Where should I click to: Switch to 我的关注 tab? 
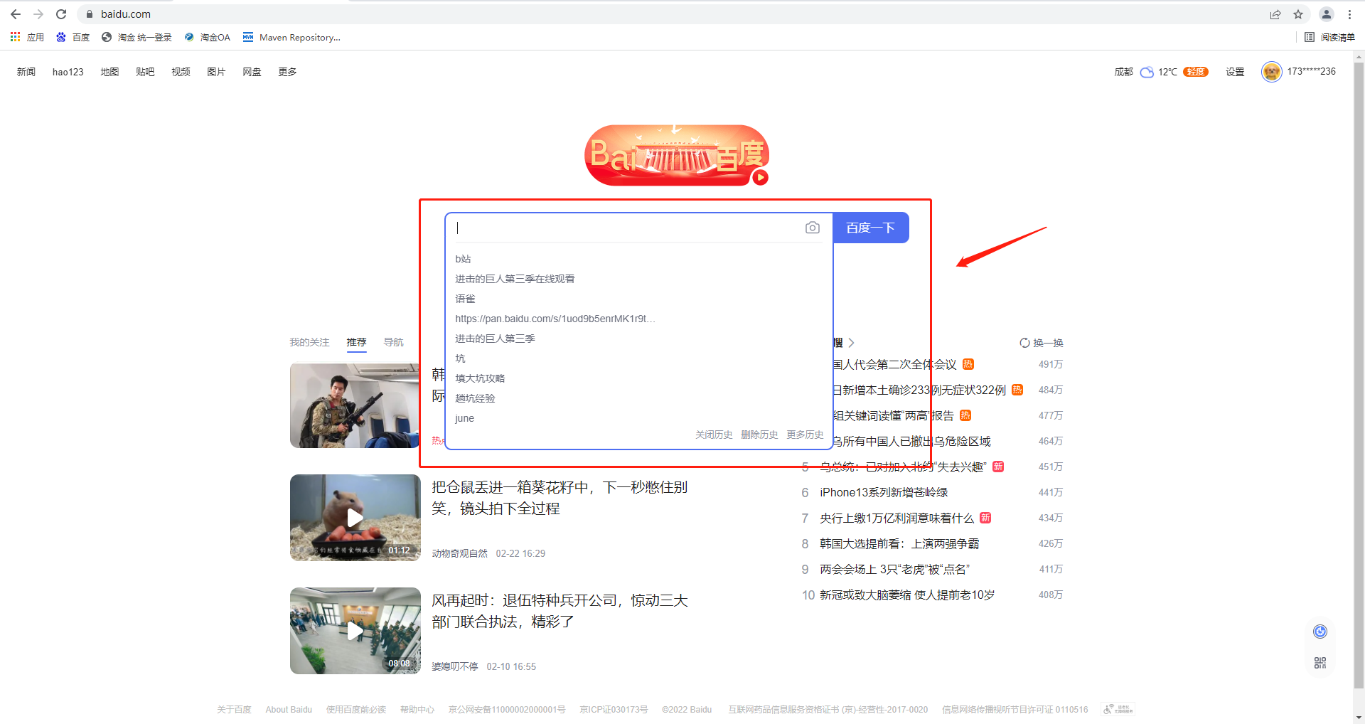pos(309,342)
